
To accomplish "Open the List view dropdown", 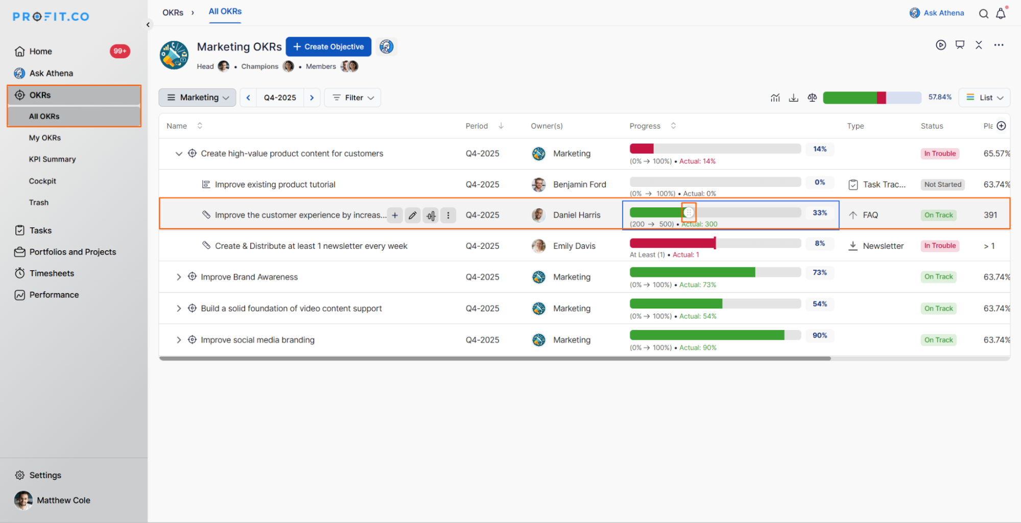I will point(984,98).
